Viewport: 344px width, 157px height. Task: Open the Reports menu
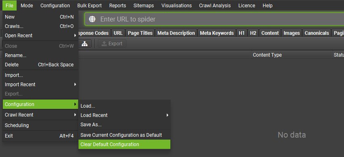pos(118,6)
